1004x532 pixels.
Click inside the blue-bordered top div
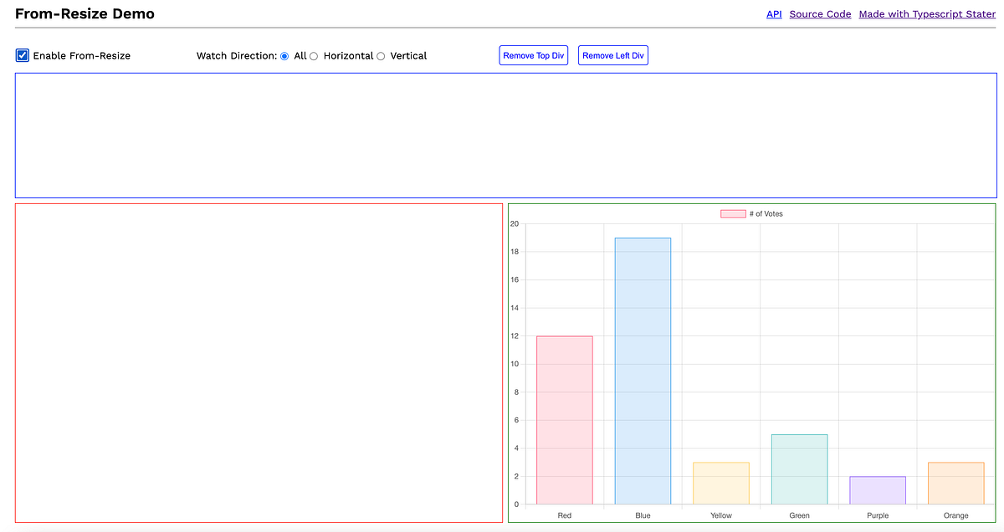coord(502,134)
